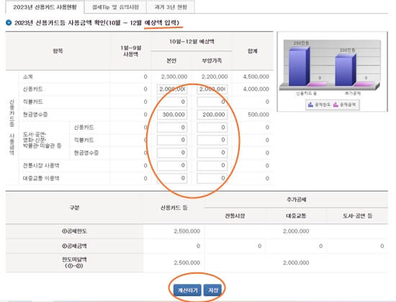Click the blue 추가공제 bar in chart

point(345,70)
